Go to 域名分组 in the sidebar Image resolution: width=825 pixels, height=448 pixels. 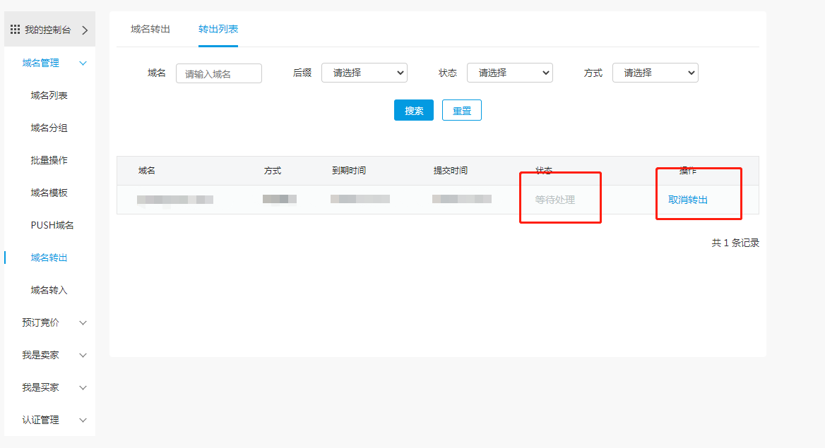[x=49, y=128]
